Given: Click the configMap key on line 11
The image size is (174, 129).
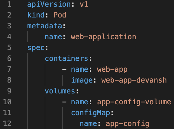Looking at the screenshot, I should click(x=91, y=113).
